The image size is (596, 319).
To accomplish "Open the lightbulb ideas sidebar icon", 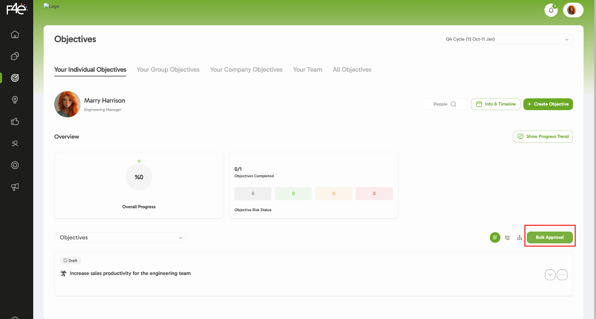I will (15, 100).
